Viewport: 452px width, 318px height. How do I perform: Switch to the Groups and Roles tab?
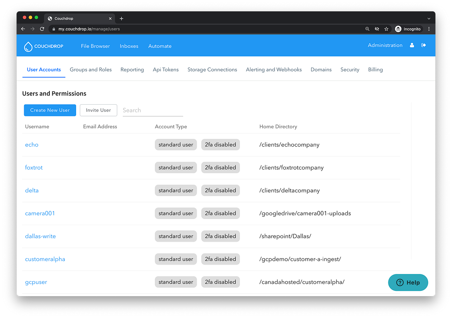(x=91, y=69)
